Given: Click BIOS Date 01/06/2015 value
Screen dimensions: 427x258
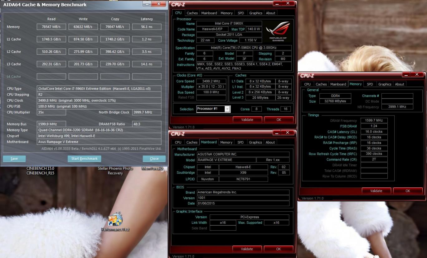Looking at the screenshot, I should 243,204.
